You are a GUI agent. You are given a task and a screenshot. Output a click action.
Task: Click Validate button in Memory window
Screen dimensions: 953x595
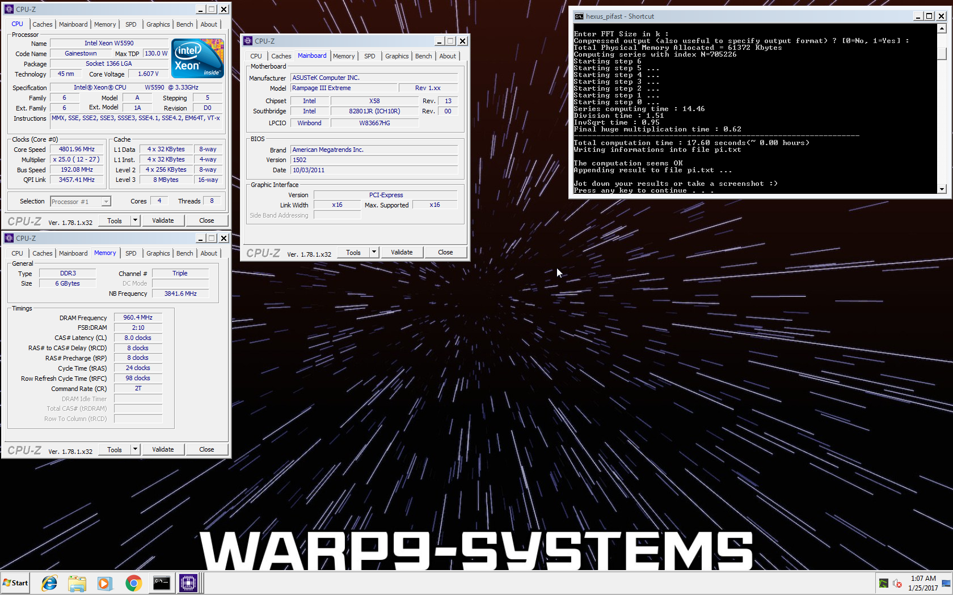163,449
